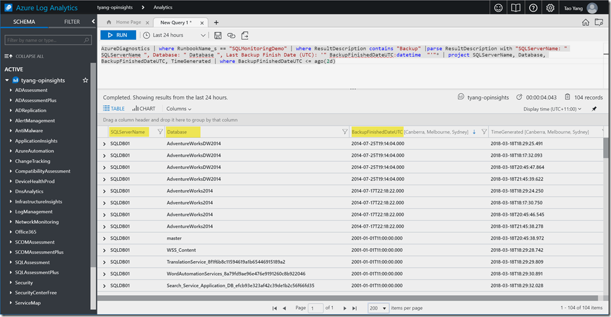Open the help question mark icon

[533, 8]
